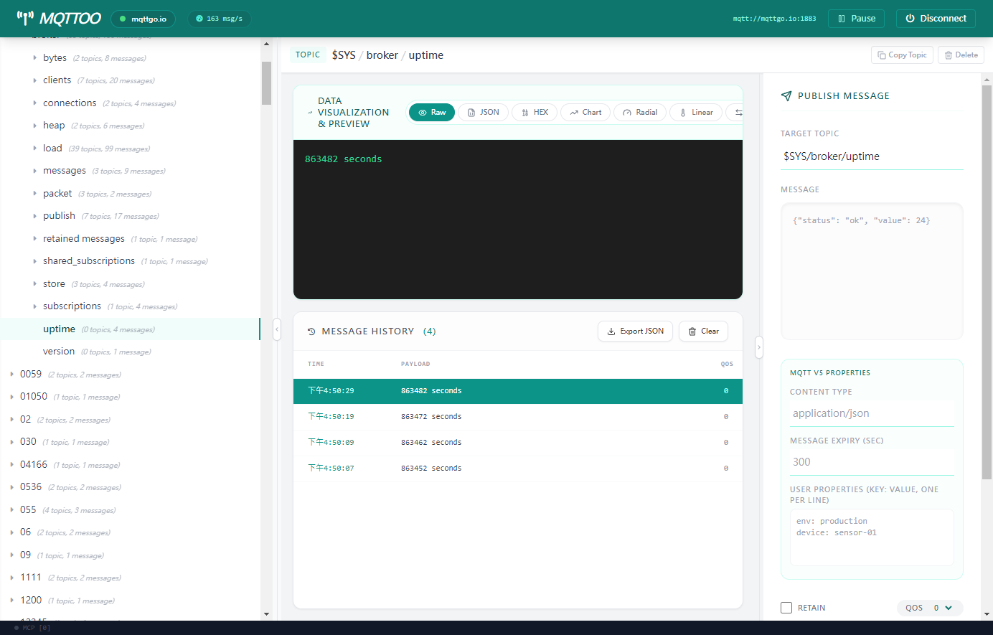993x635 pixels.
Task: Click the 163 msg/s rate indicator
Action: click(x=220, y=19)
